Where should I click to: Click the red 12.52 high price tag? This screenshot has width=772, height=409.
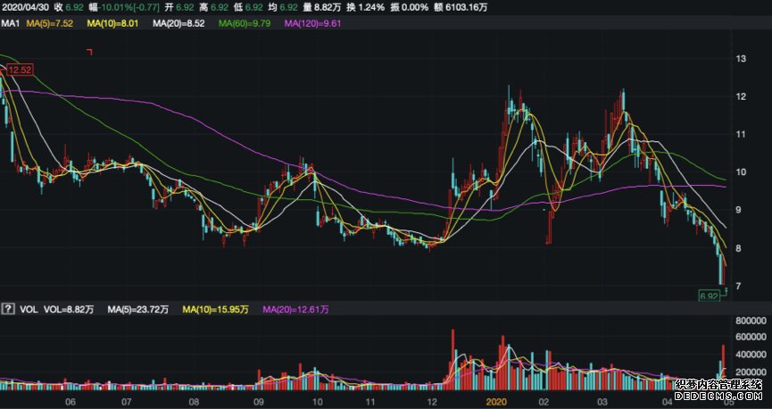[x=20, y=70]
